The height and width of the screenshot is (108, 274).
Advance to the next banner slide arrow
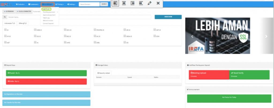pos(266,36)
